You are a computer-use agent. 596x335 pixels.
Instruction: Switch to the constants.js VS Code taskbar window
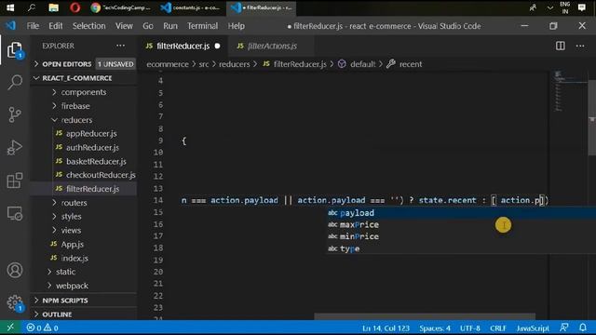[190, 7]
